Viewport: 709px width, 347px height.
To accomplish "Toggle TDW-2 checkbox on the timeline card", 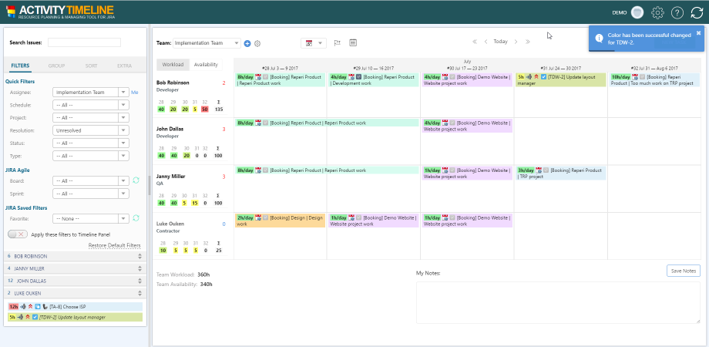I will (544, 77).
